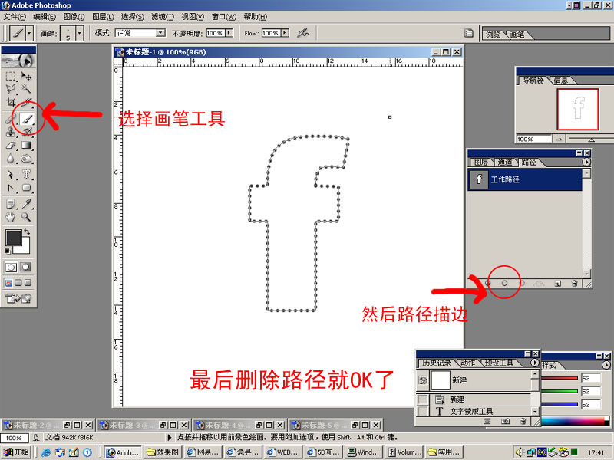Click the foreground color swatch
Image resolution: width=614 pixels, height=460 pixels.
coord(13,237)
